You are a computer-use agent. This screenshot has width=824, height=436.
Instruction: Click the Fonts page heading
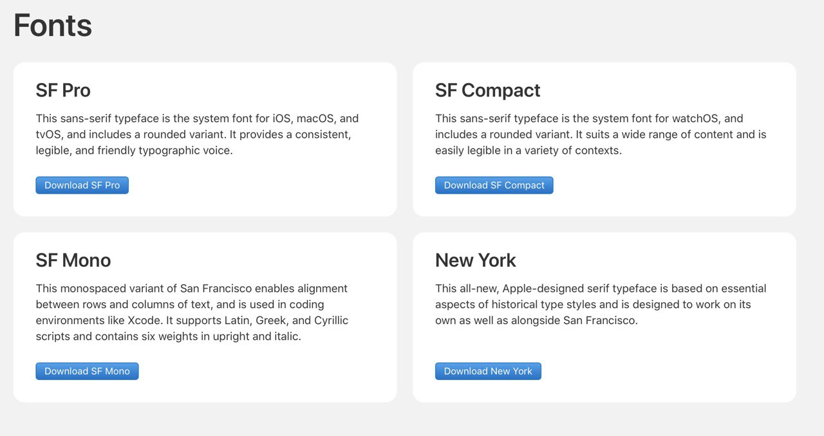pyautogui.click(x=53, y=26)
